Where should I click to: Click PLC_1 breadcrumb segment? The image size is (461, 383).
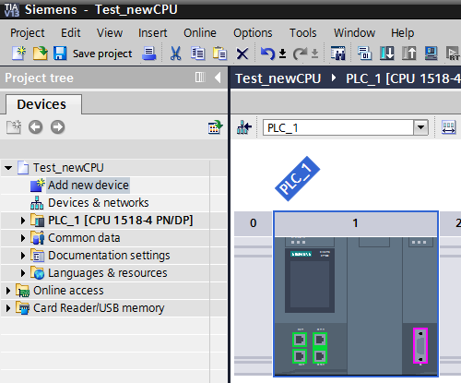403,78
